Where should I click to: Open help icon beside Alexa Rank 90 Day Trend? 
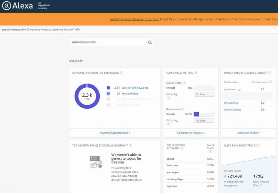pyautogui.click(x=258, y=146)
